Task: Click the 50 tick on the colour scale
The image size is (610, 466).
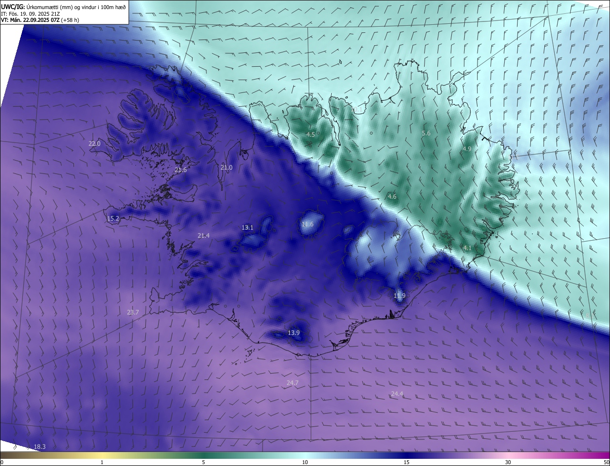Action: [x=606, y=462]
